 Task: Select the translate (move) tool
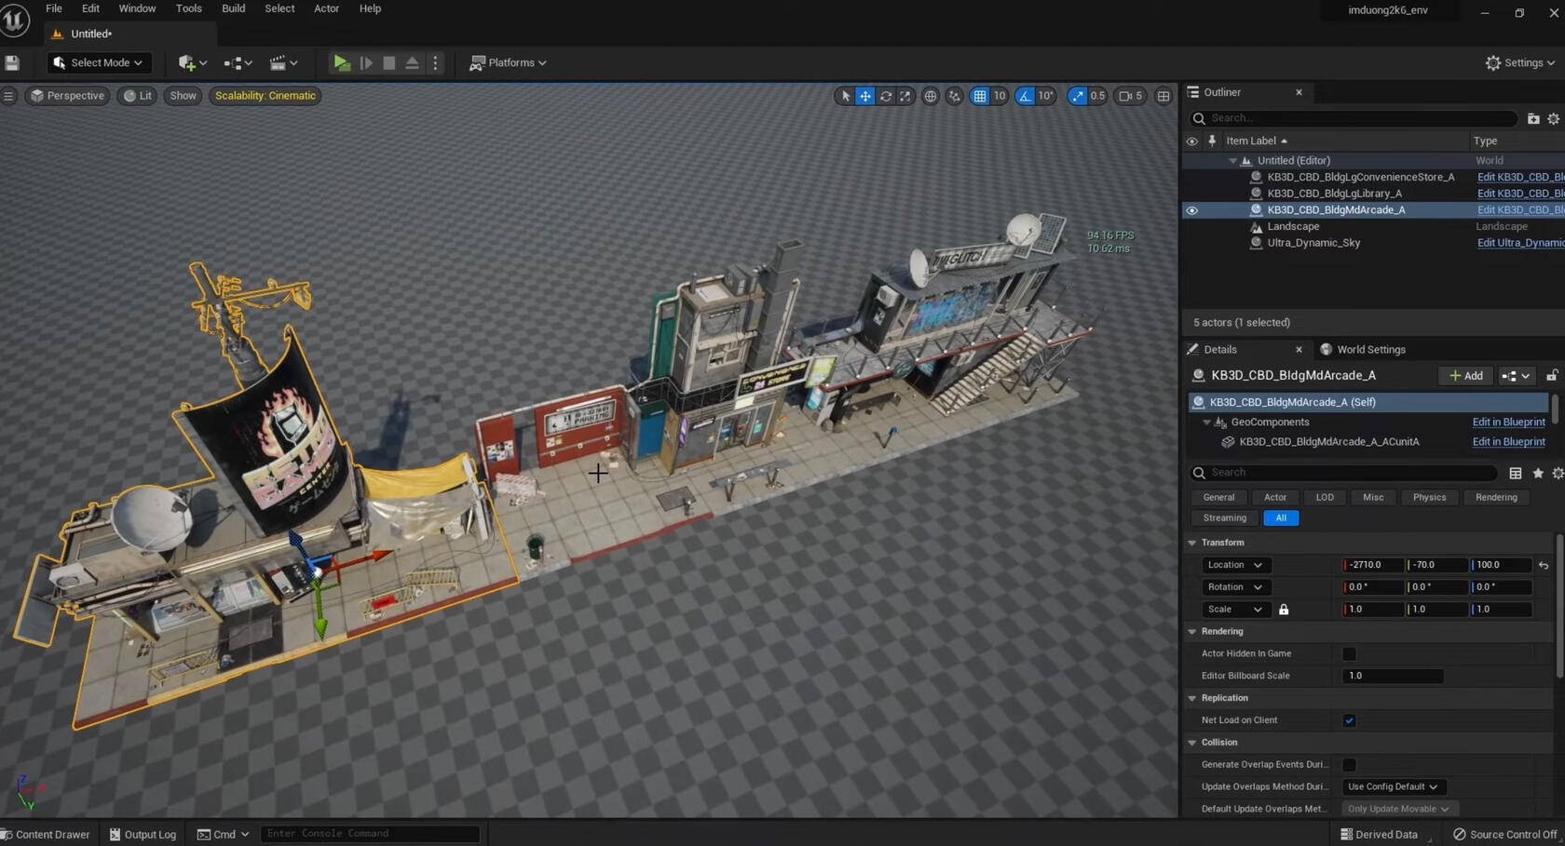coord(865,96)
